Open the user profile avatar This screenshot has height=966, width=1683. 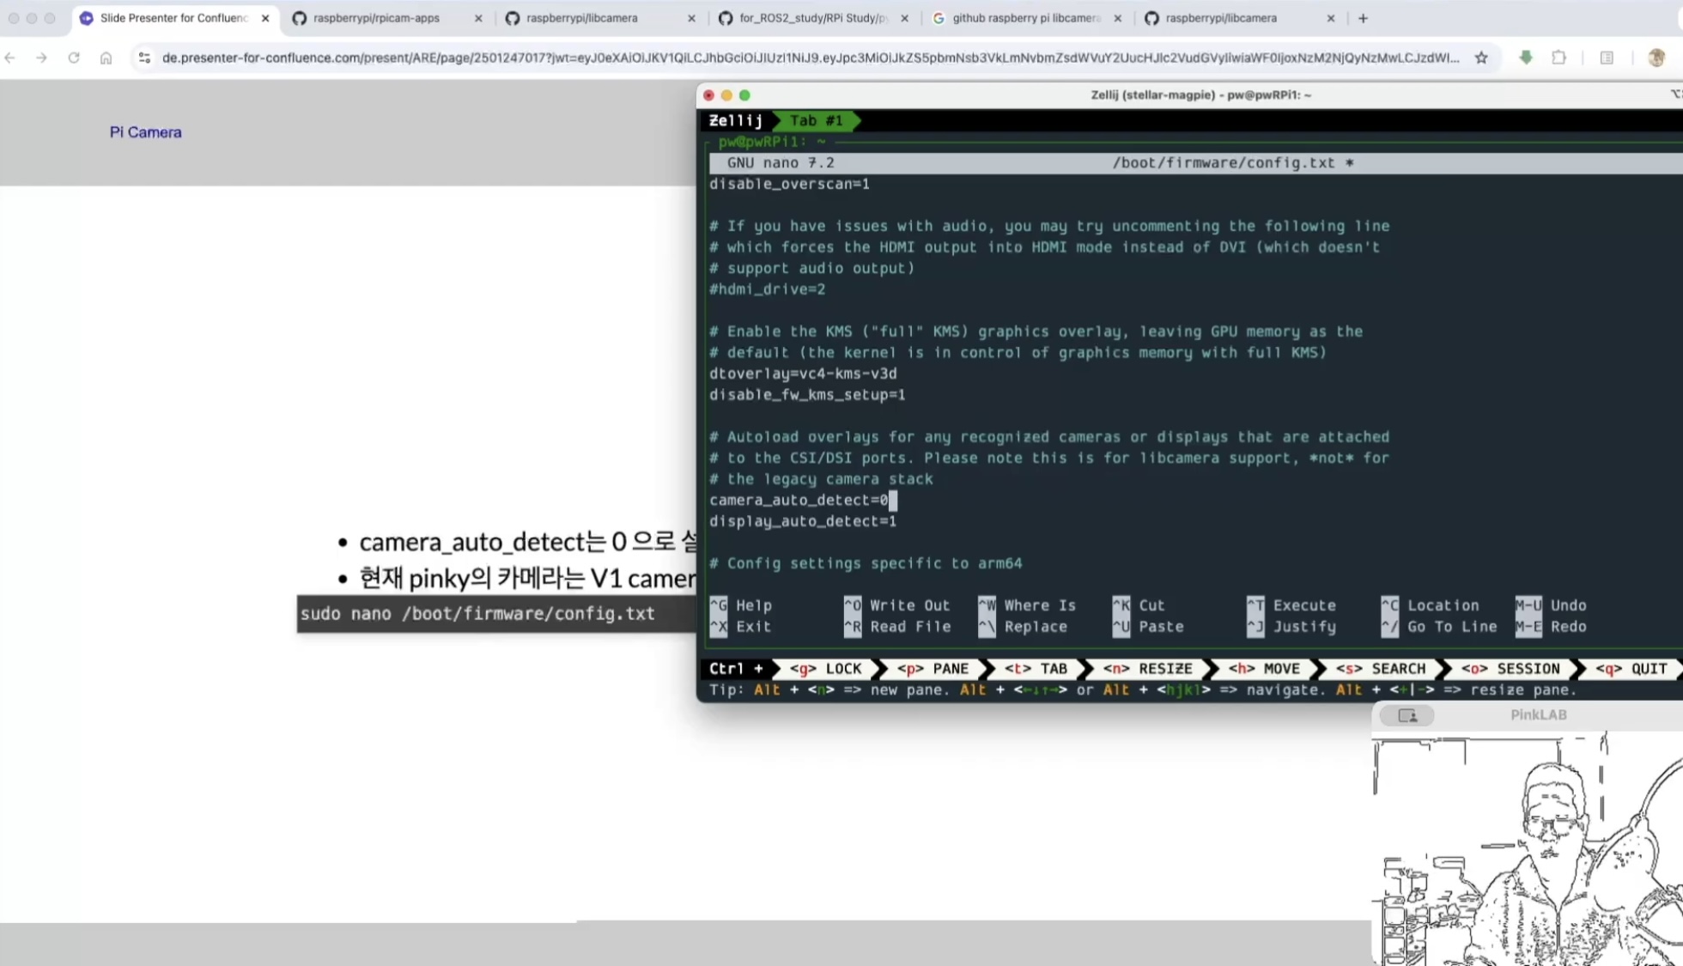[x=1656, y=58]
